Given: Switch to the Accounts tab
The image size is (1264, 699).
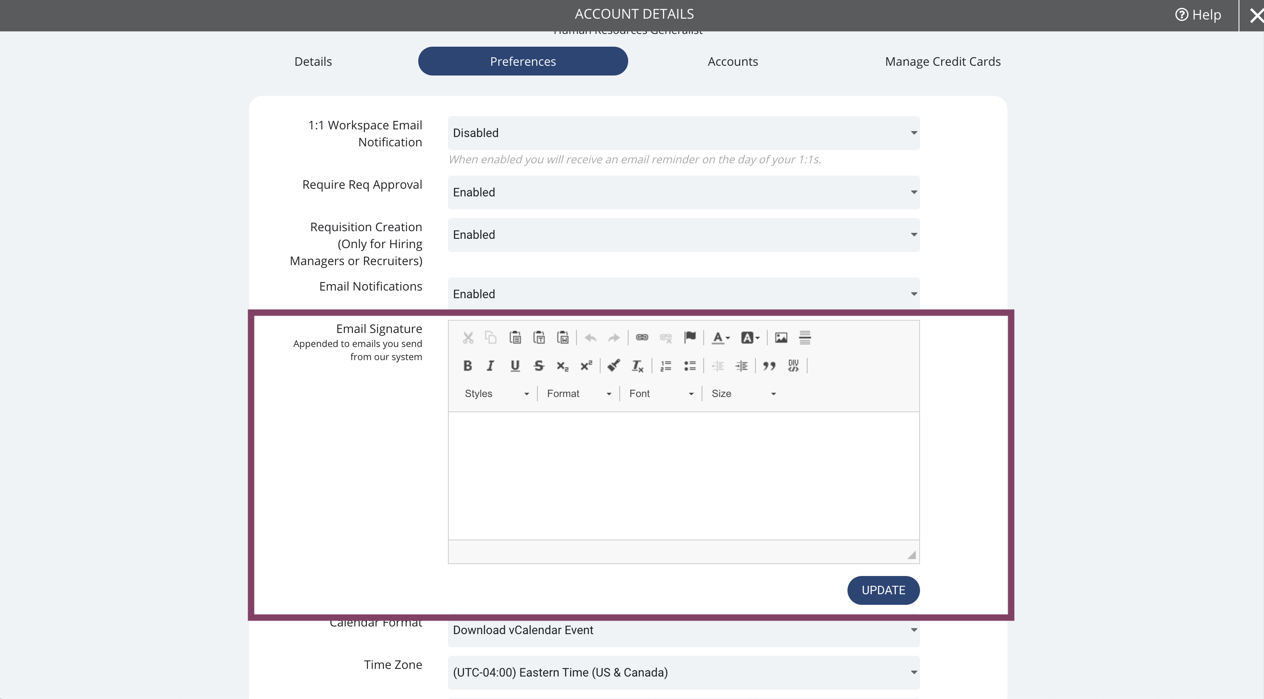Looking at the screenshot, I should tap(733, 62).
